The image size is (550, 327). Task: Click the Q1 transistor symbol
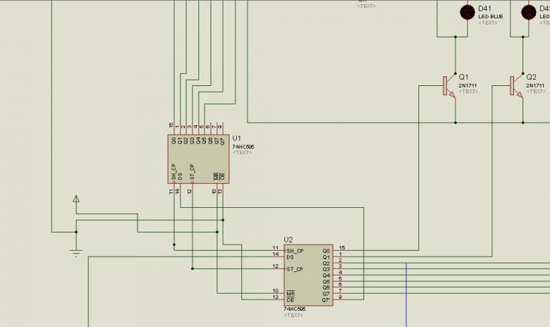pos(449,86)
